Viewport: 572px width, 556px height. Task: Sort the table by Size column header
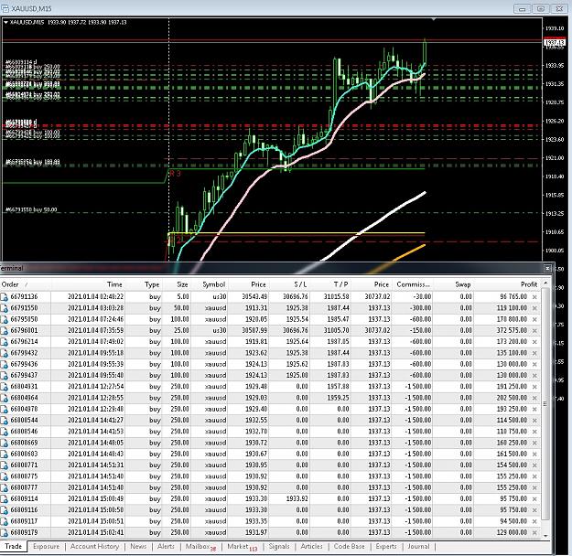tap(182, 284)
